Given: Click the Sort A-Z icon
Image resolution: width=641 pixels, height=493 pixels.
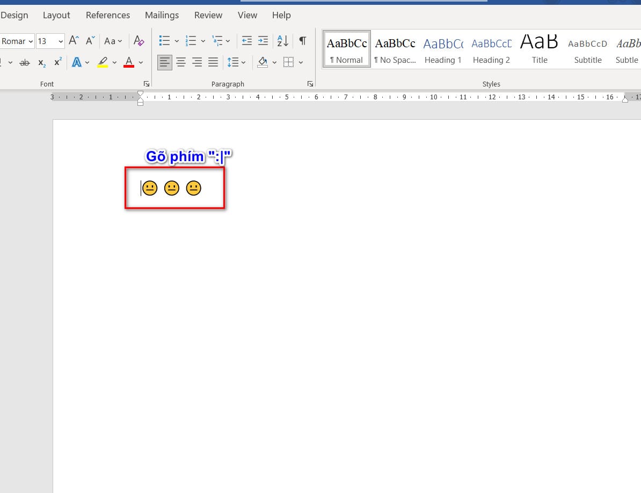Looking at the screenshot, I should [x=283, y=41].
